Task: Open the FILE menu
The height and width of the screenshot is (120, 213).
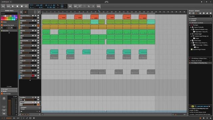Action: (3, 6)
